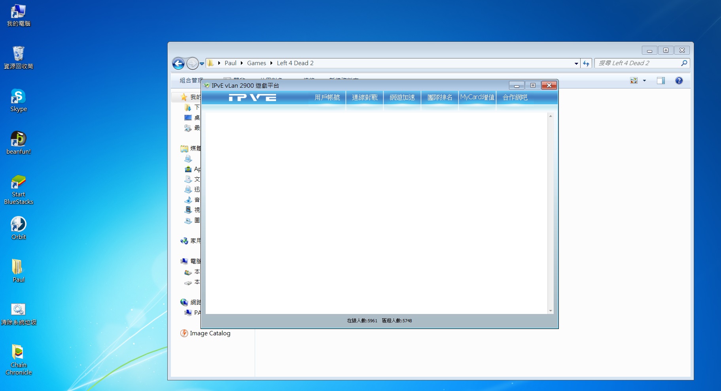
Task: Open the MyCard增值 tab
Action: click(477, 97)
